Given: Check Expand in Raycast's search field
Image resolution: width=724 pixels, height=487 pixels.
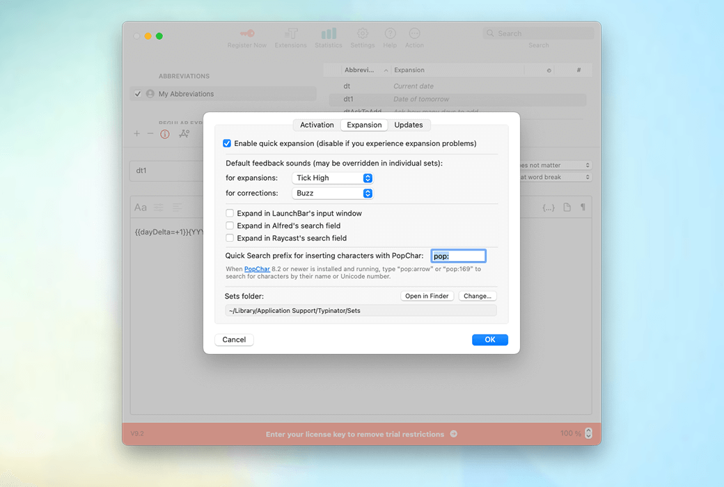Looking at the screenshot, I should [230, 238].
